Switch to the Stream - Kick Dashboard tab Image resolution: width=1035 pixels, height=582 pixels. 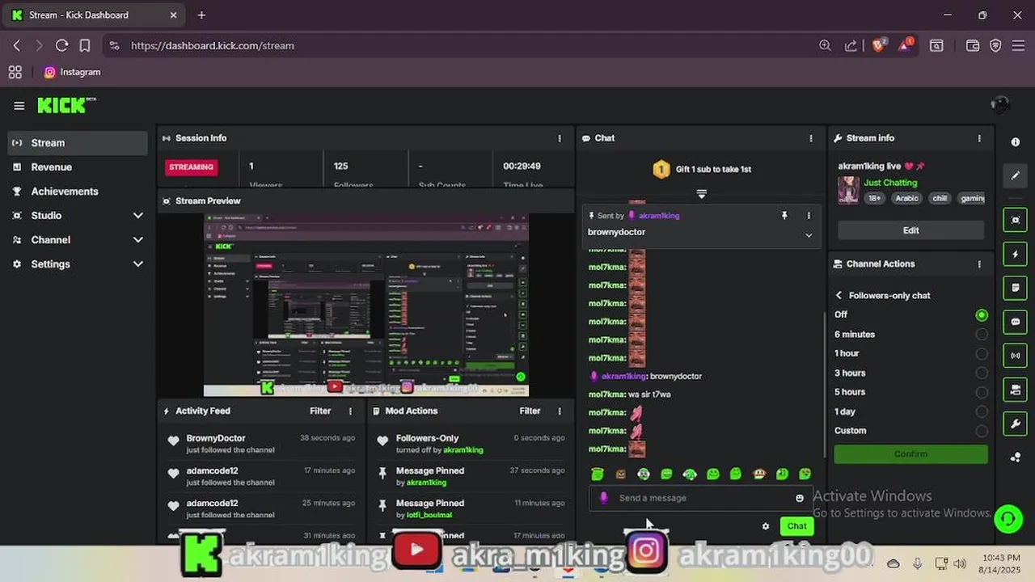point(95,15)
